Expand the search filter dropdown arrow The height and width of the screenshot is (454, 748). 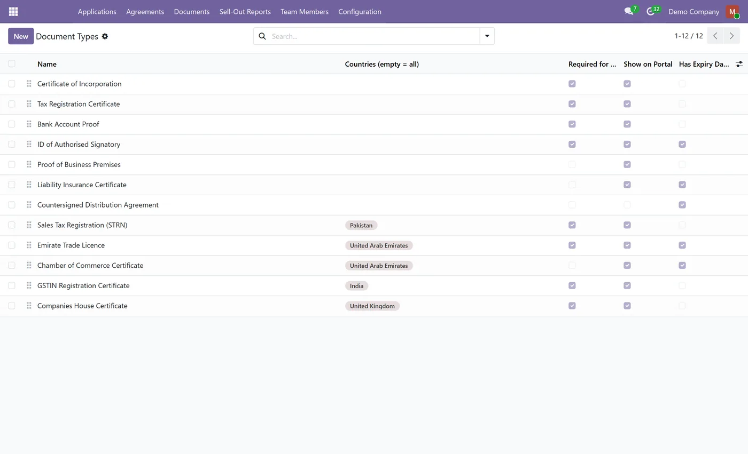tap(487, 36)
